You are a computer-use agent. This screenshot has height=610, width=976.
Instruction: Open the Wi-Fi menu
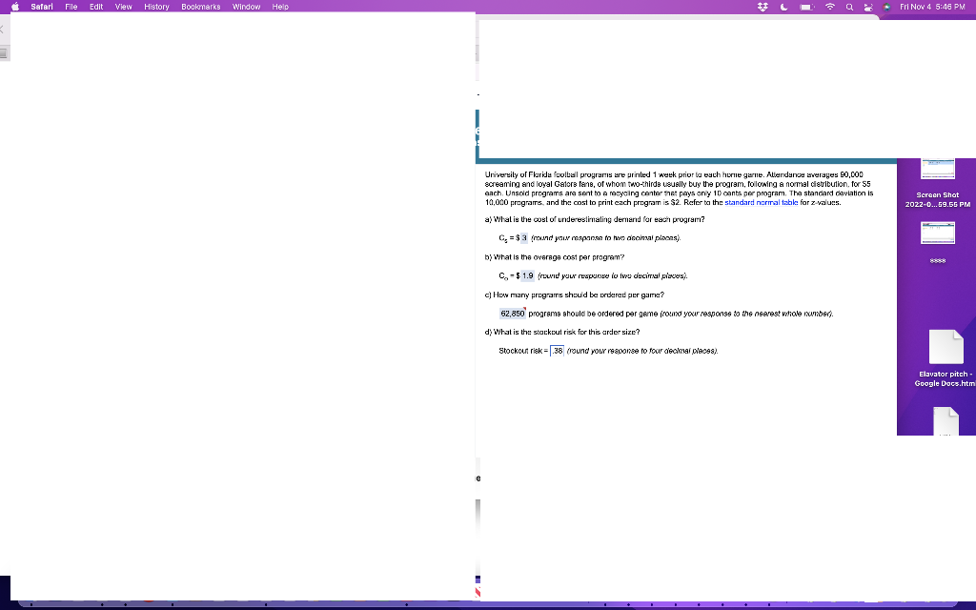(830, 7)
